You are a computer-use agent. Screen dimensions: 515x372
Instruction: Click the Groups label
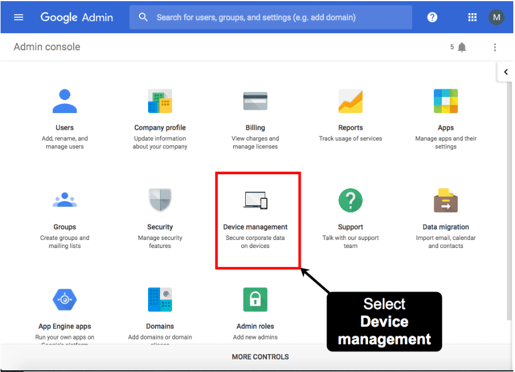[65, 227]
